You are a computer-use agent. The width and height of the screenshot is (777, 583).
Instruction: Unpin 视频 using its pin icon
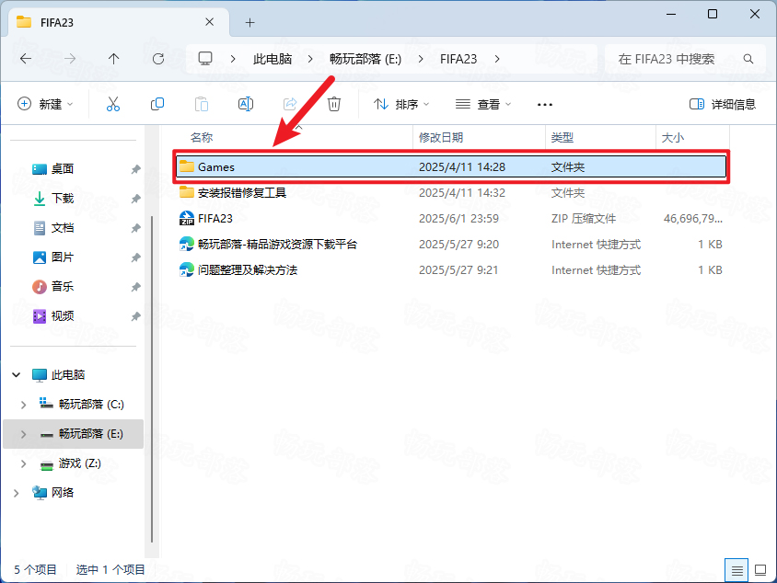pyautogui.click(x=135, y=315)
